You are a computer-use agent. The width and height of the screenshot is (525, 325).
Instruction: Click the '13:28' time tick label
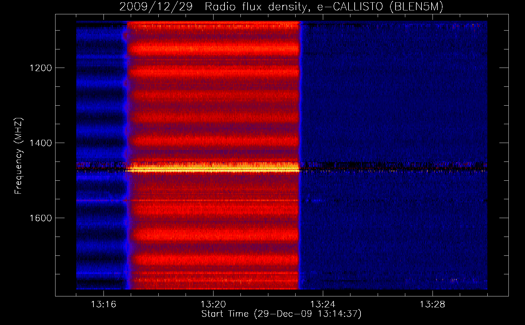433,305
